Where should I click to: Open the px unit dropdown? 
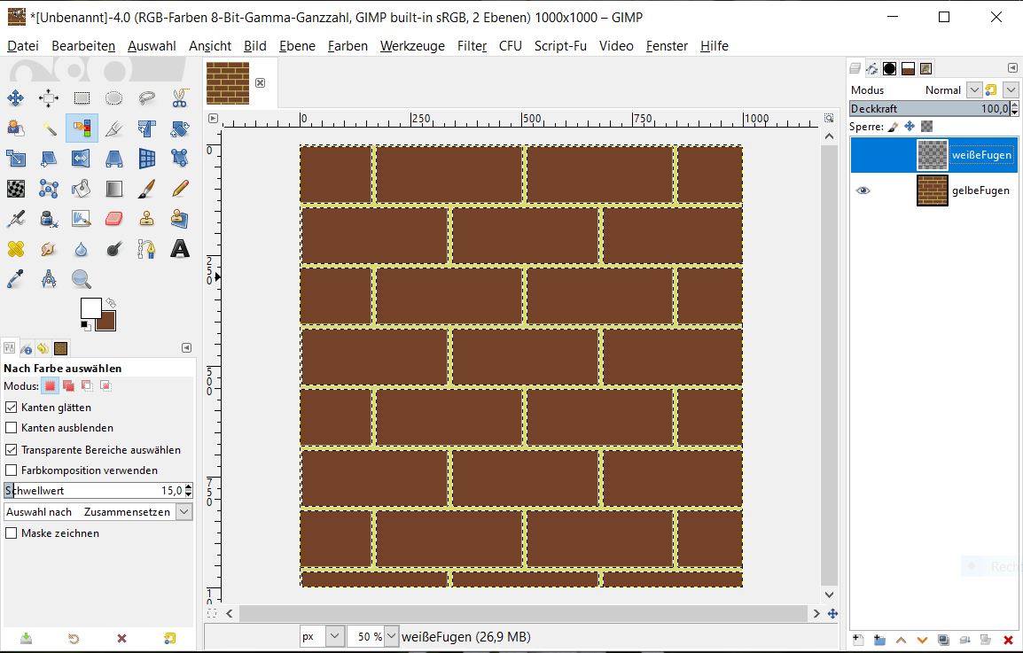pyautogui.click(x=335, y=636)
